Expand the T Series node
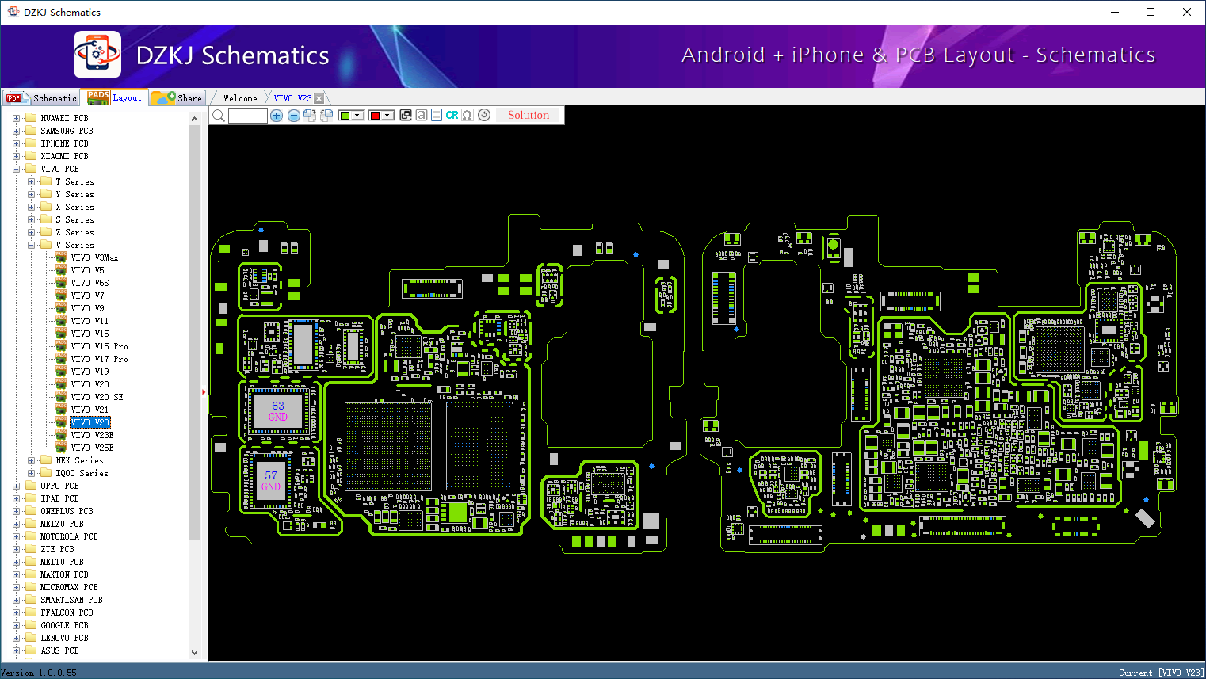 [31, 181]
